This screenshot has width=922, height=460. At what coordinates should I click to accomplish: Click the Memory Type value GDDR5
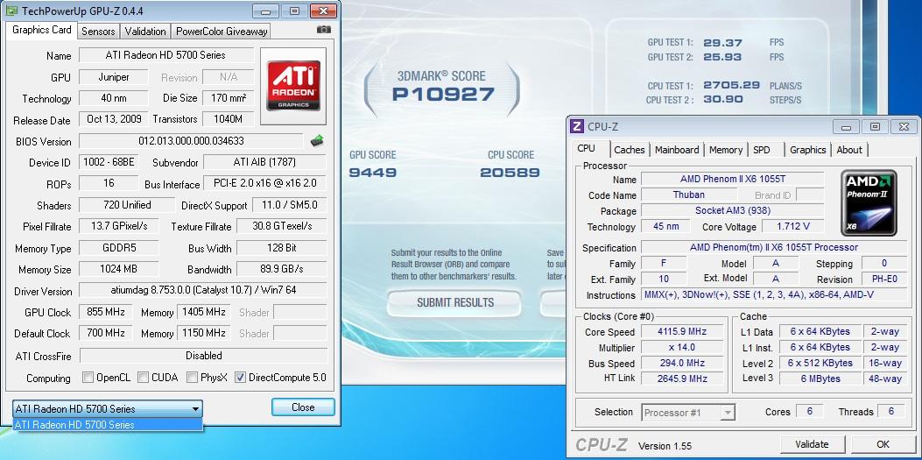point(118,248)
